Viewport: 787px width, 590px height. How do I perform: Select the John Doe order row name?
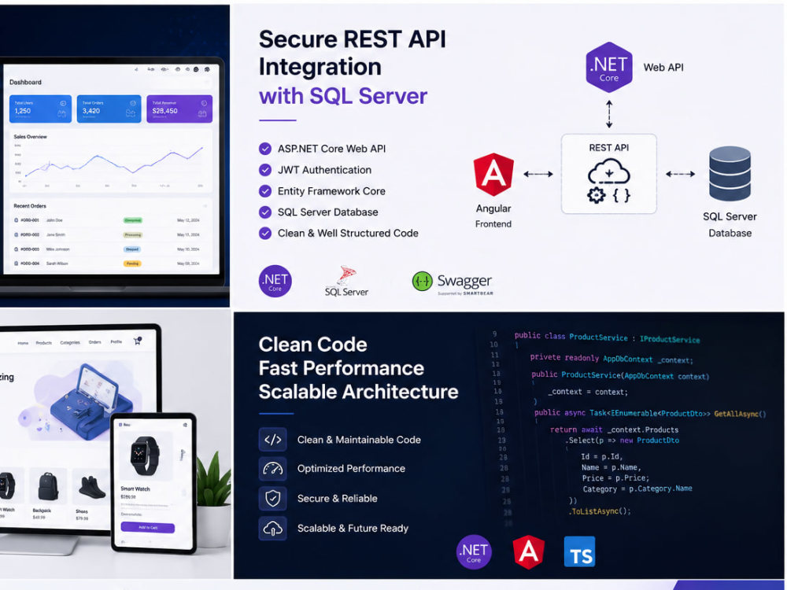[54, 220]
